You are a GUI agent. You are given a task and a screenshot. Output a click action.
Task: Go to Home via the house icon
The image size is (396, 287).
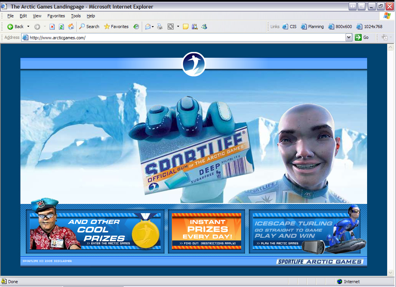point(71,27)
